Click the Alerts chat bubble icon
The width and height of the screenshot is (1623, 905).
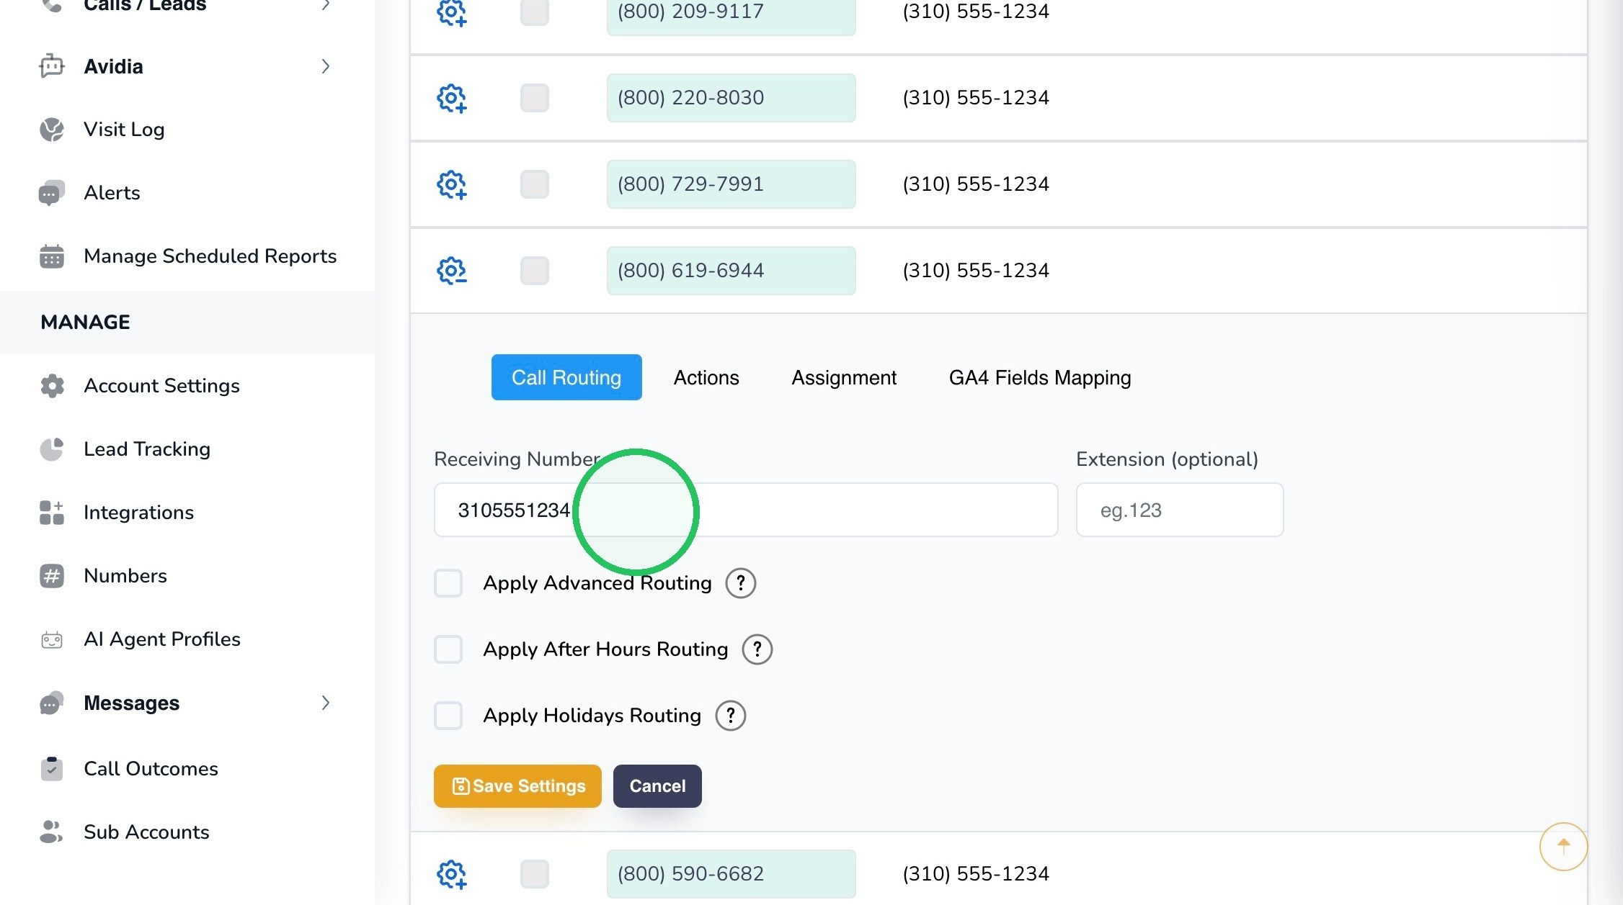[x=52, y=193]
